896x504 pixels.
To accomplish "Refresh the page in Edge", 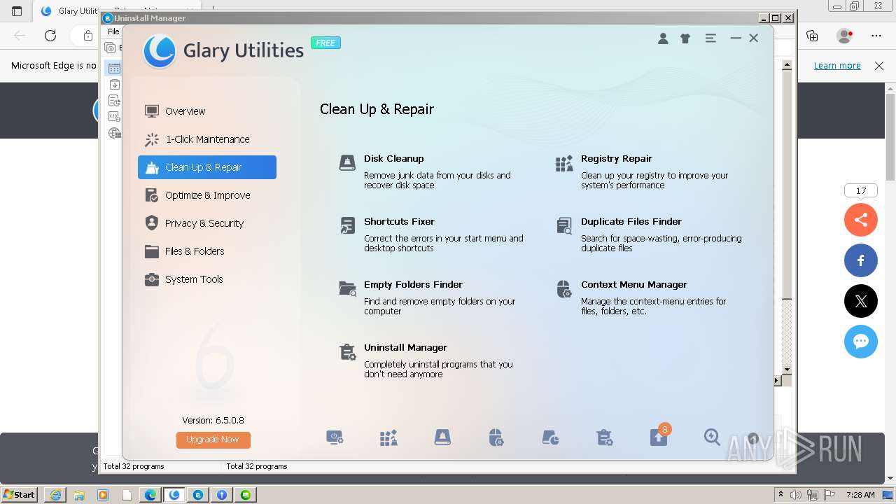I will (x=50, y=36).
